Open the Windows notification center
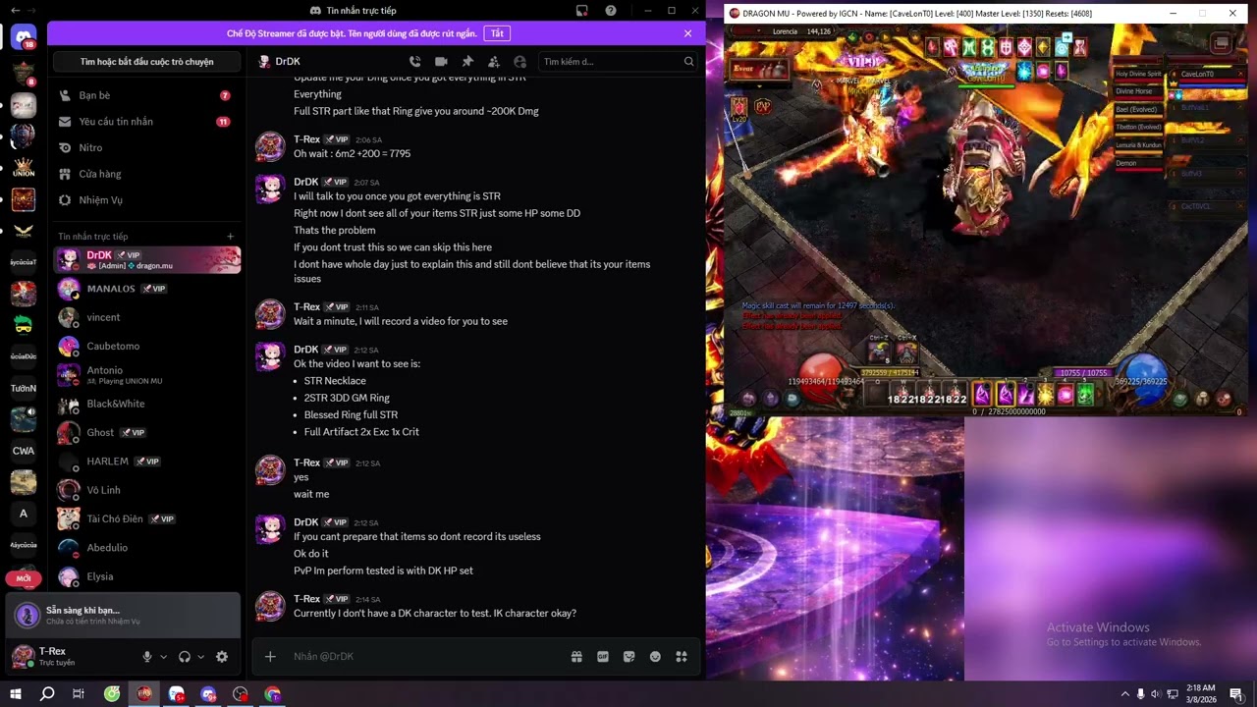This screenshot has height=707, width=1257. [x=1235, y=694]
